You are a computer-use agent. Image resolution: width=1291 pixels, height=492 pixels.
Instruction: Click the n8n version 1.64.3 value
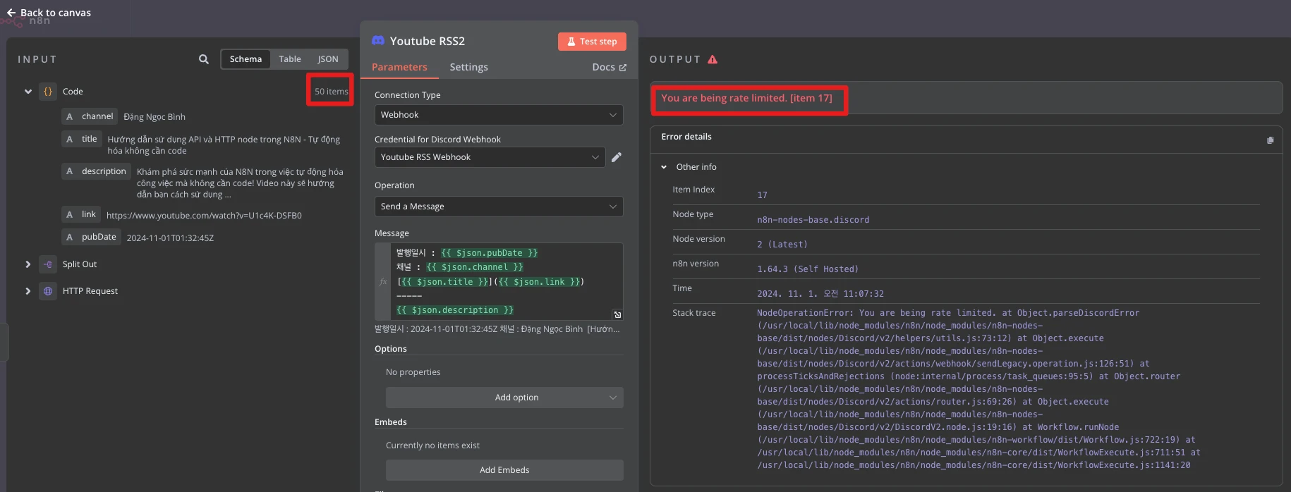[808, 269]
